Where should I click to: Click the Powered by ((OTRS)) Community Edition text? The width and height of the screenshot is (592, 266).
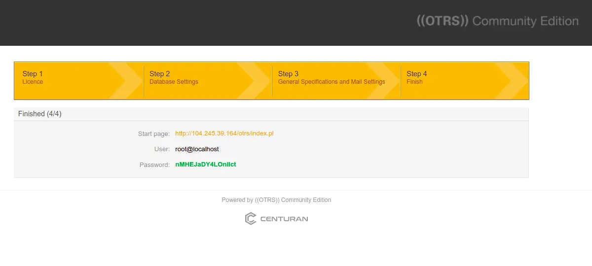(276, 200)
